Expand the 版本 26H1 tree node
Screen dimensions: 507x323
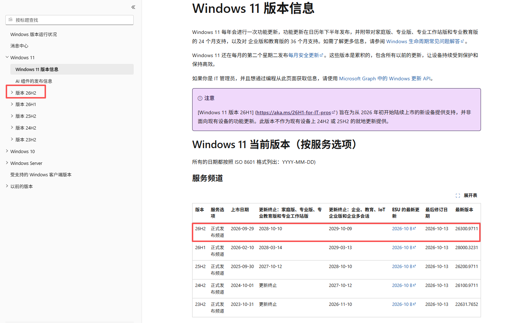12,104
